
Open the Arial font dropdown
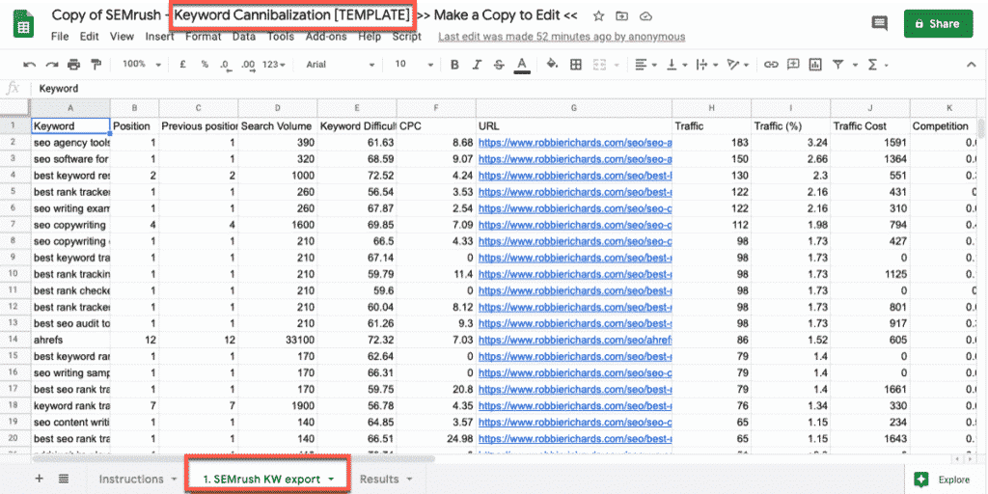(340, 65)
